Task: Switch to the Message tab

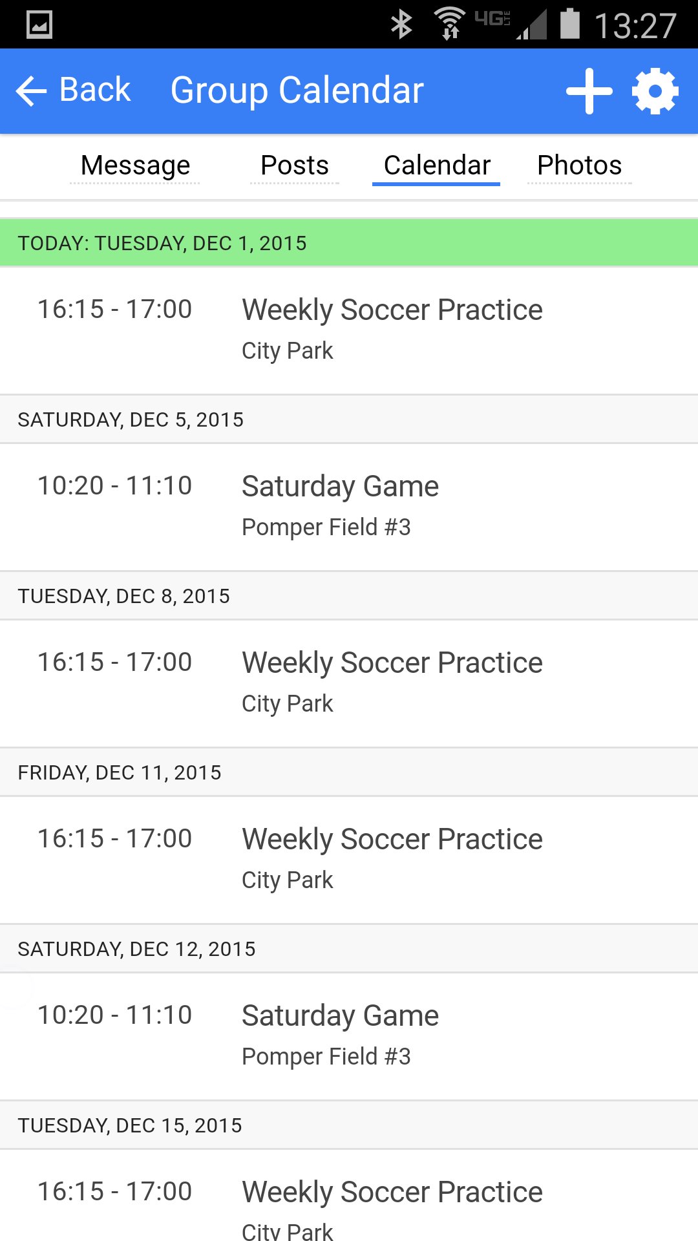Action: (x=136, y=165)
